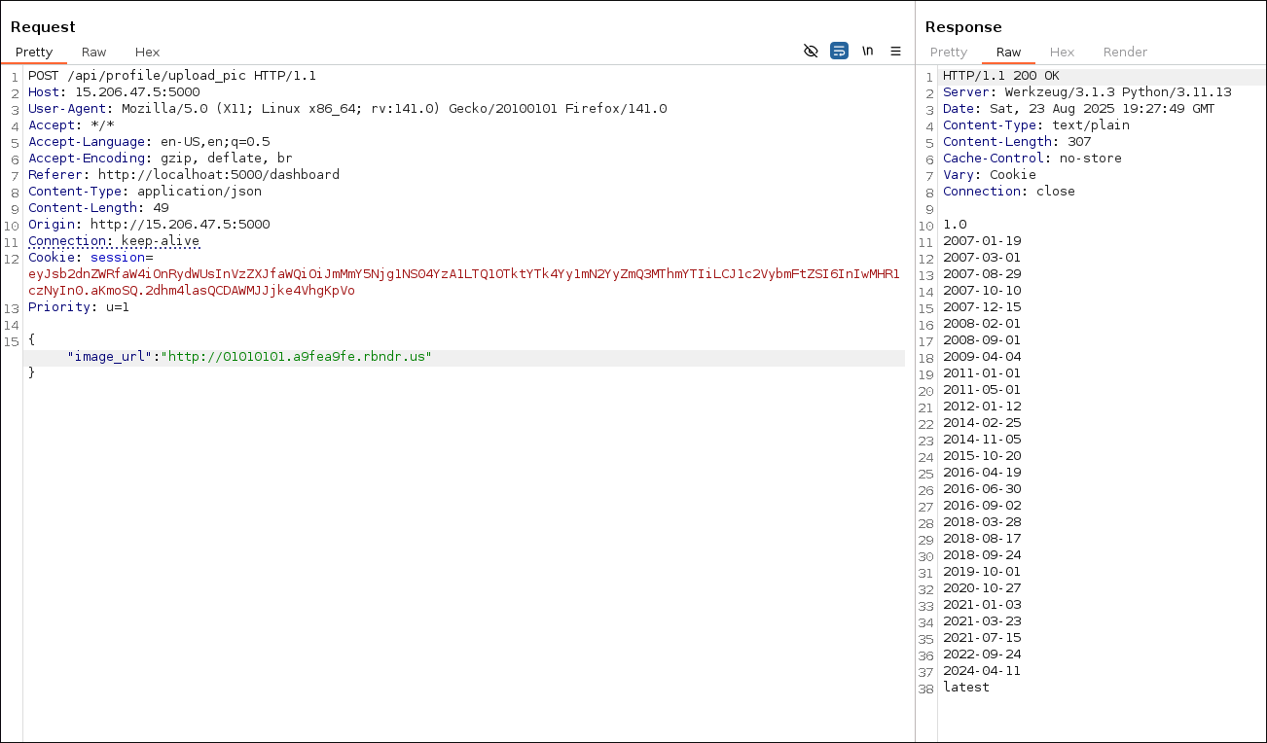Image resolution: width=1267 pixels, height=743 pixels.
Task: Select the Request Pretty tab
Action: tap(34, 52)
